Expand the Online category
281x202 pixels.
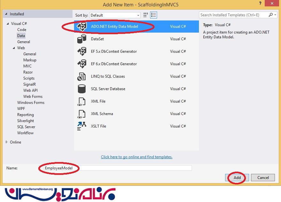click(x=7, y=142)
